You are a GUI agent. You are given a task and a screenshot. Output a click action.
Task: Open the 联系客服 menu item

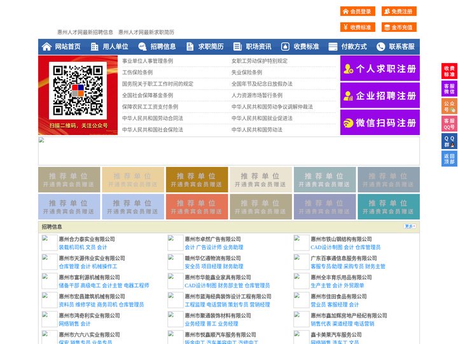401,47
